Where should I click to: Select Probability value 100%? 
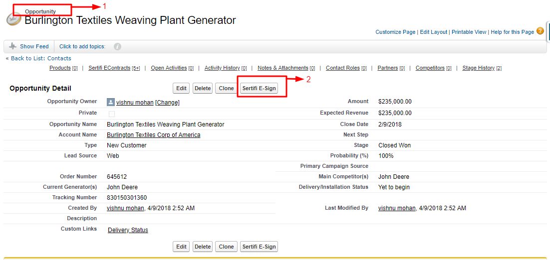386,156
